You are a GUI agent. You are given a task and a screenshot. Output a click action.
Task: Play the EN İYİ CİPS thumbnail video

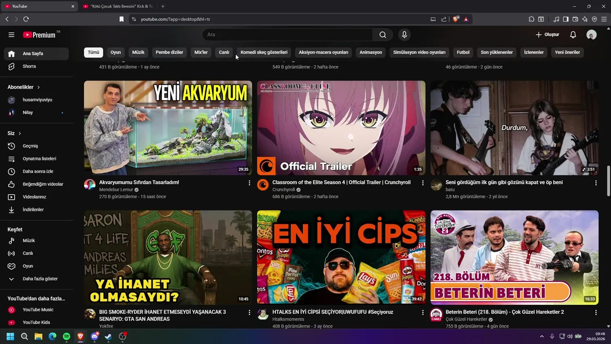[x=341, y=258]
